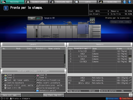This screenshot has width=133, height=100.
Task: Click the Colla brossuratrice icon
Action: [38, 88]
